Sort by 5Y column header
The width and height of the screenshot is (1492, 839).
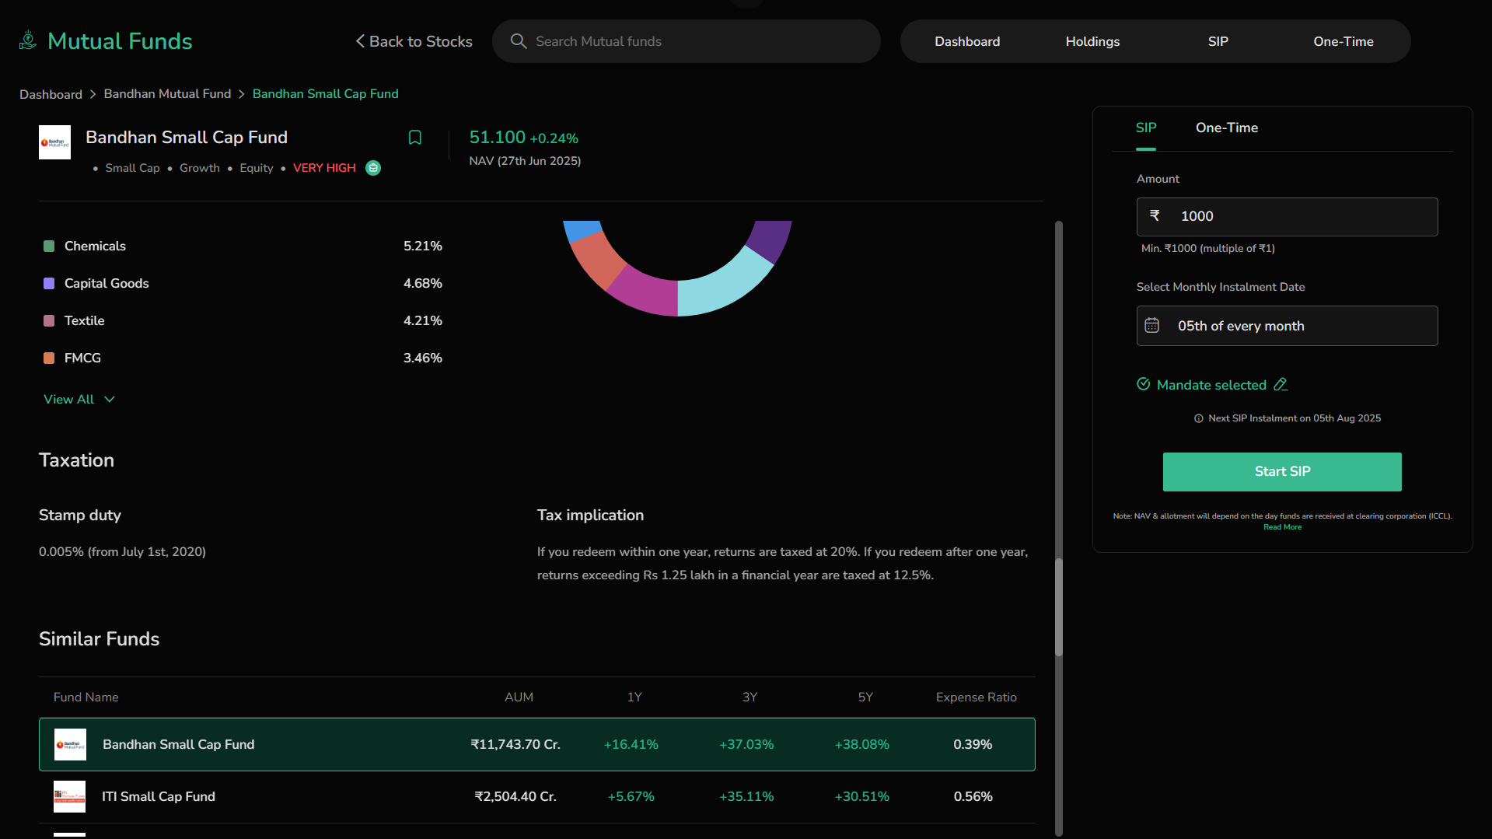click(865, 697)
